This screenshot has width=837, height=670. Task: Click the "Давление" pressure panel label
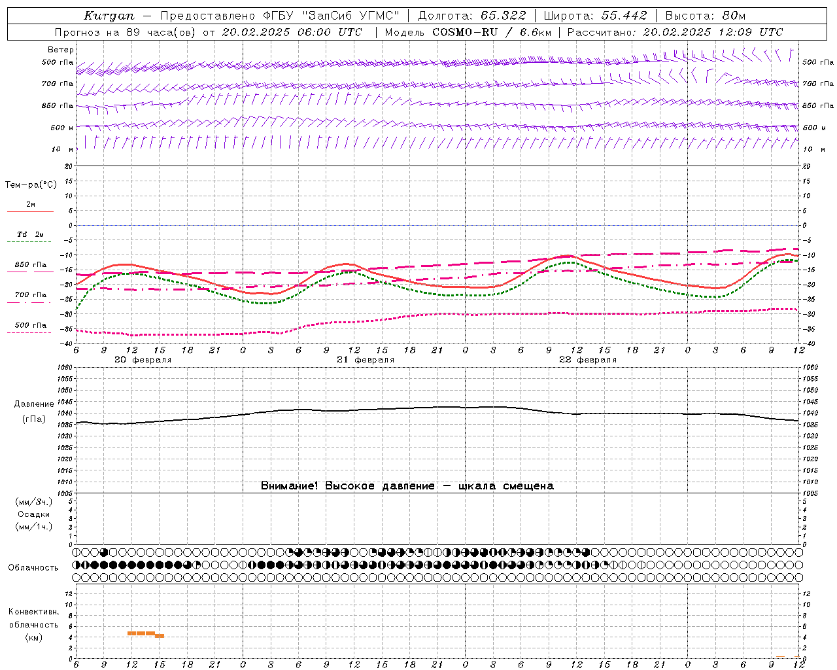(34, 404)
